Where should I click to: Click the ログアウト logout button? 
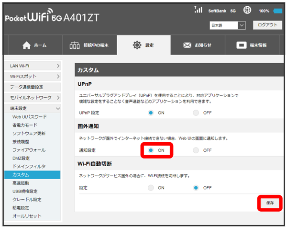point(267,25)
